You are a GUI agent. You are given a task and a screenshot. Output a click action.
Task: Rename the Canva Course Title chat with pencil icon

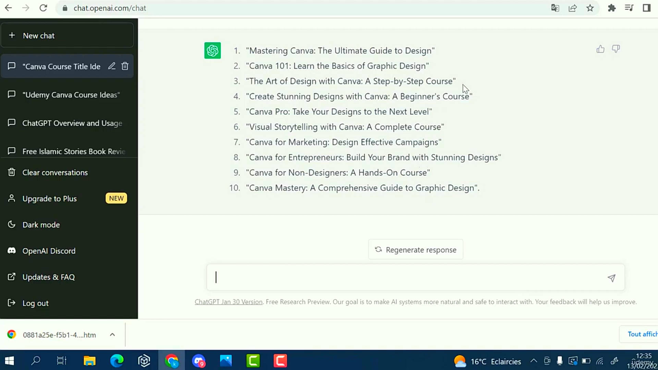coord(112,66)
